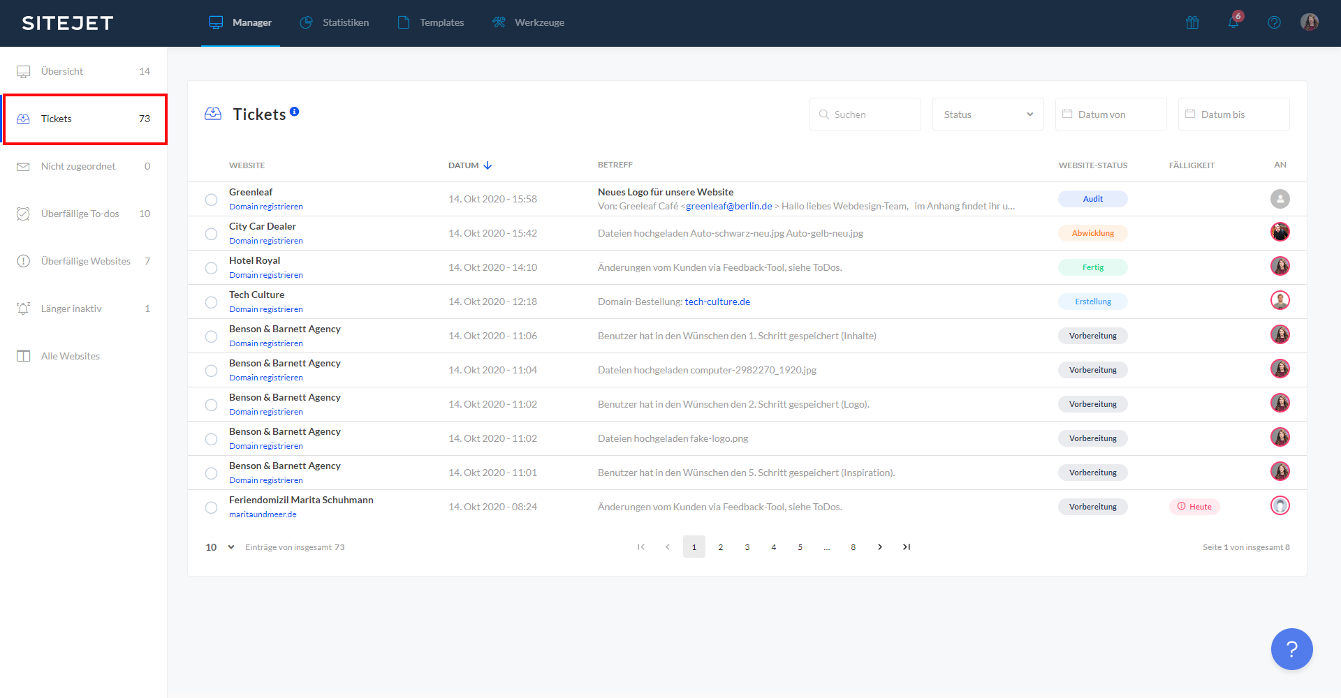
Task: Open the blue floating help button
Action: (1291, 649)
